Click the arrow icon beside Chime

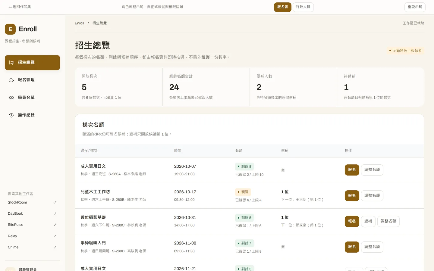(x=55, y=247)
